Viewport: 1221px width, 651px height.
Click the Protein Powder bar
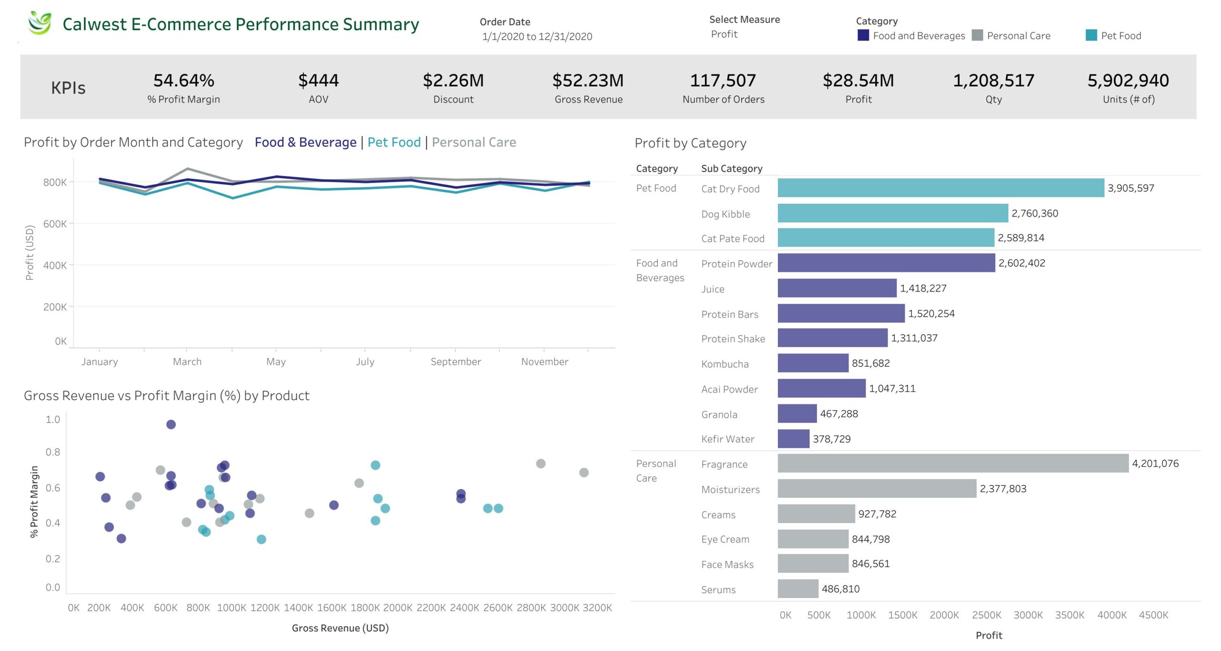(886, 263)
